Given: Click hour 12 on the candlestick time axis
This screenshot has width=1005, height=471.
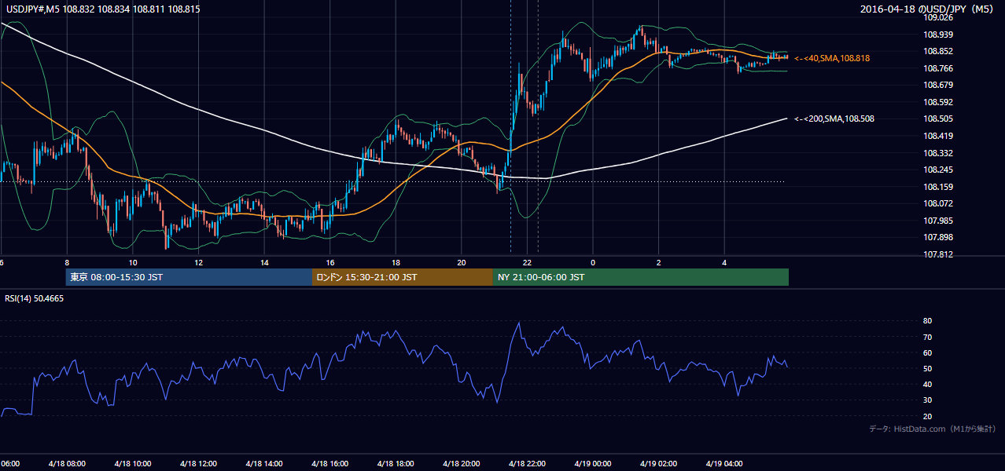Looking at the screenshot, I should point(199,262).
